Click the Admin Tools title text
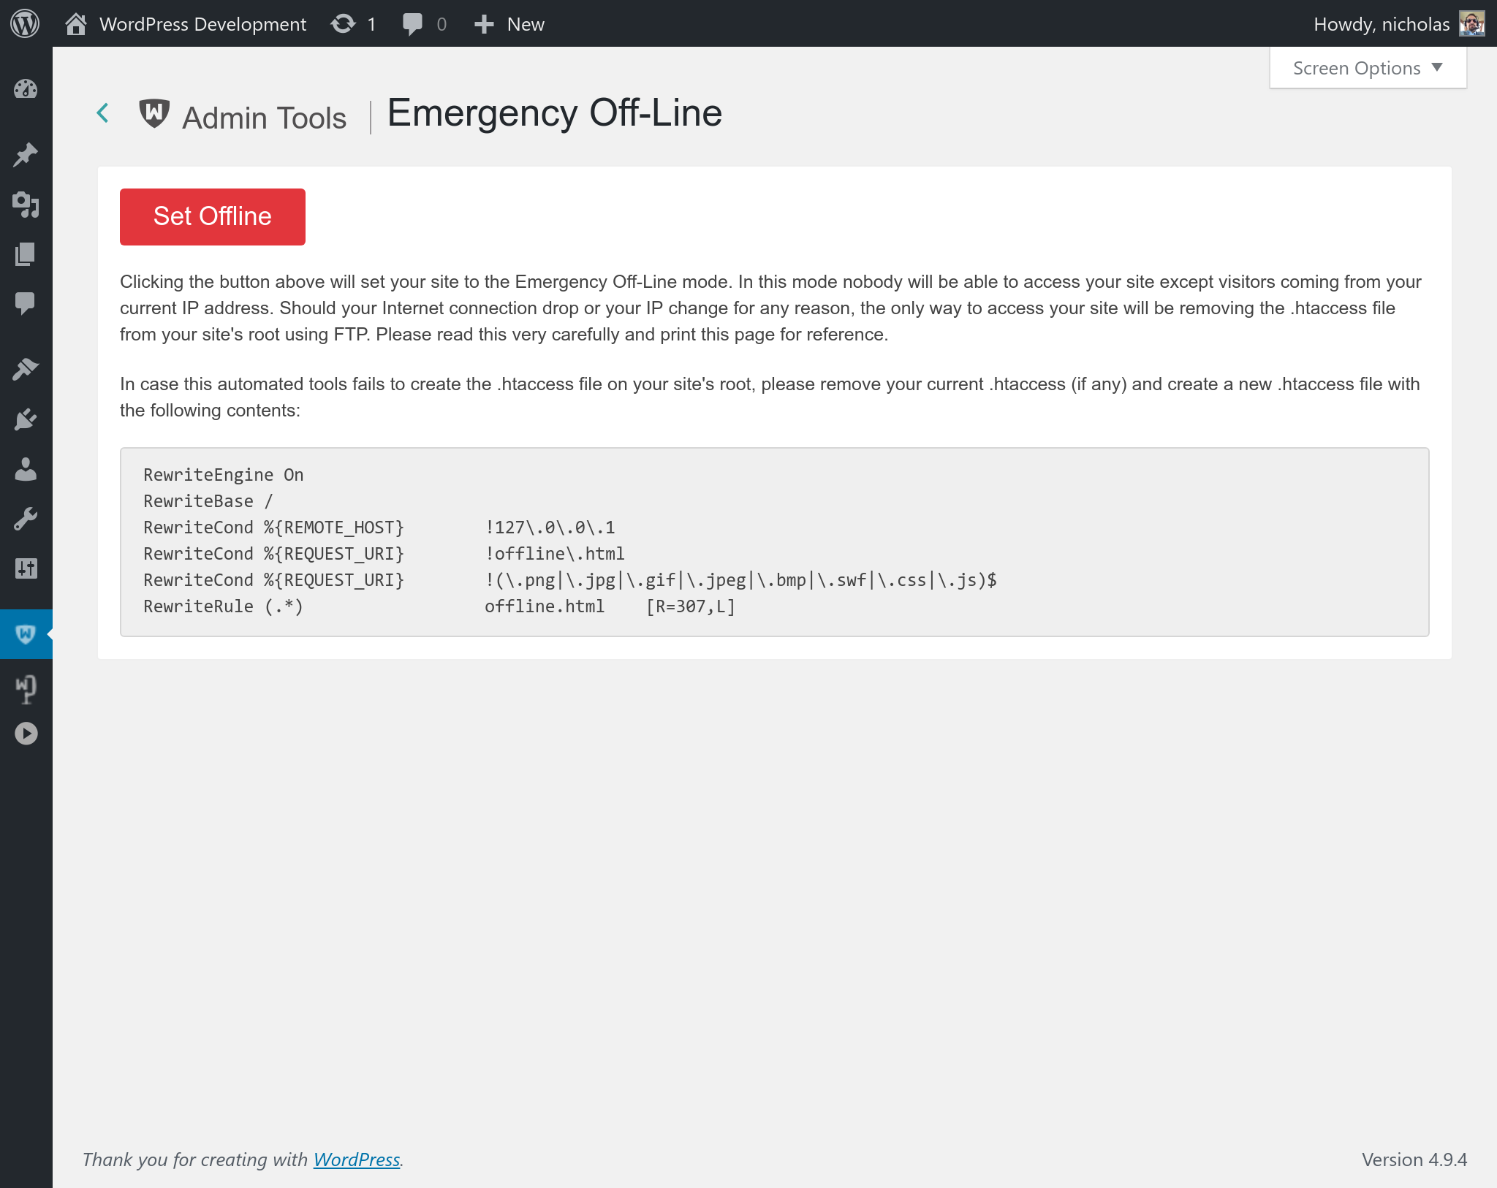The width and height of the screenshot is (1497, 1188). point(265,118)
